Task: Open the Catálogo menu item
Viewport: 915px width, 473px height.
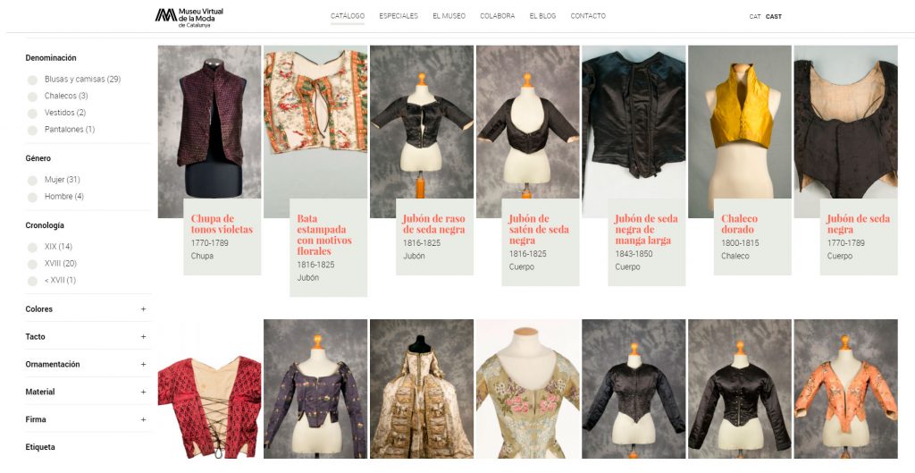Action: coord(348,16)
